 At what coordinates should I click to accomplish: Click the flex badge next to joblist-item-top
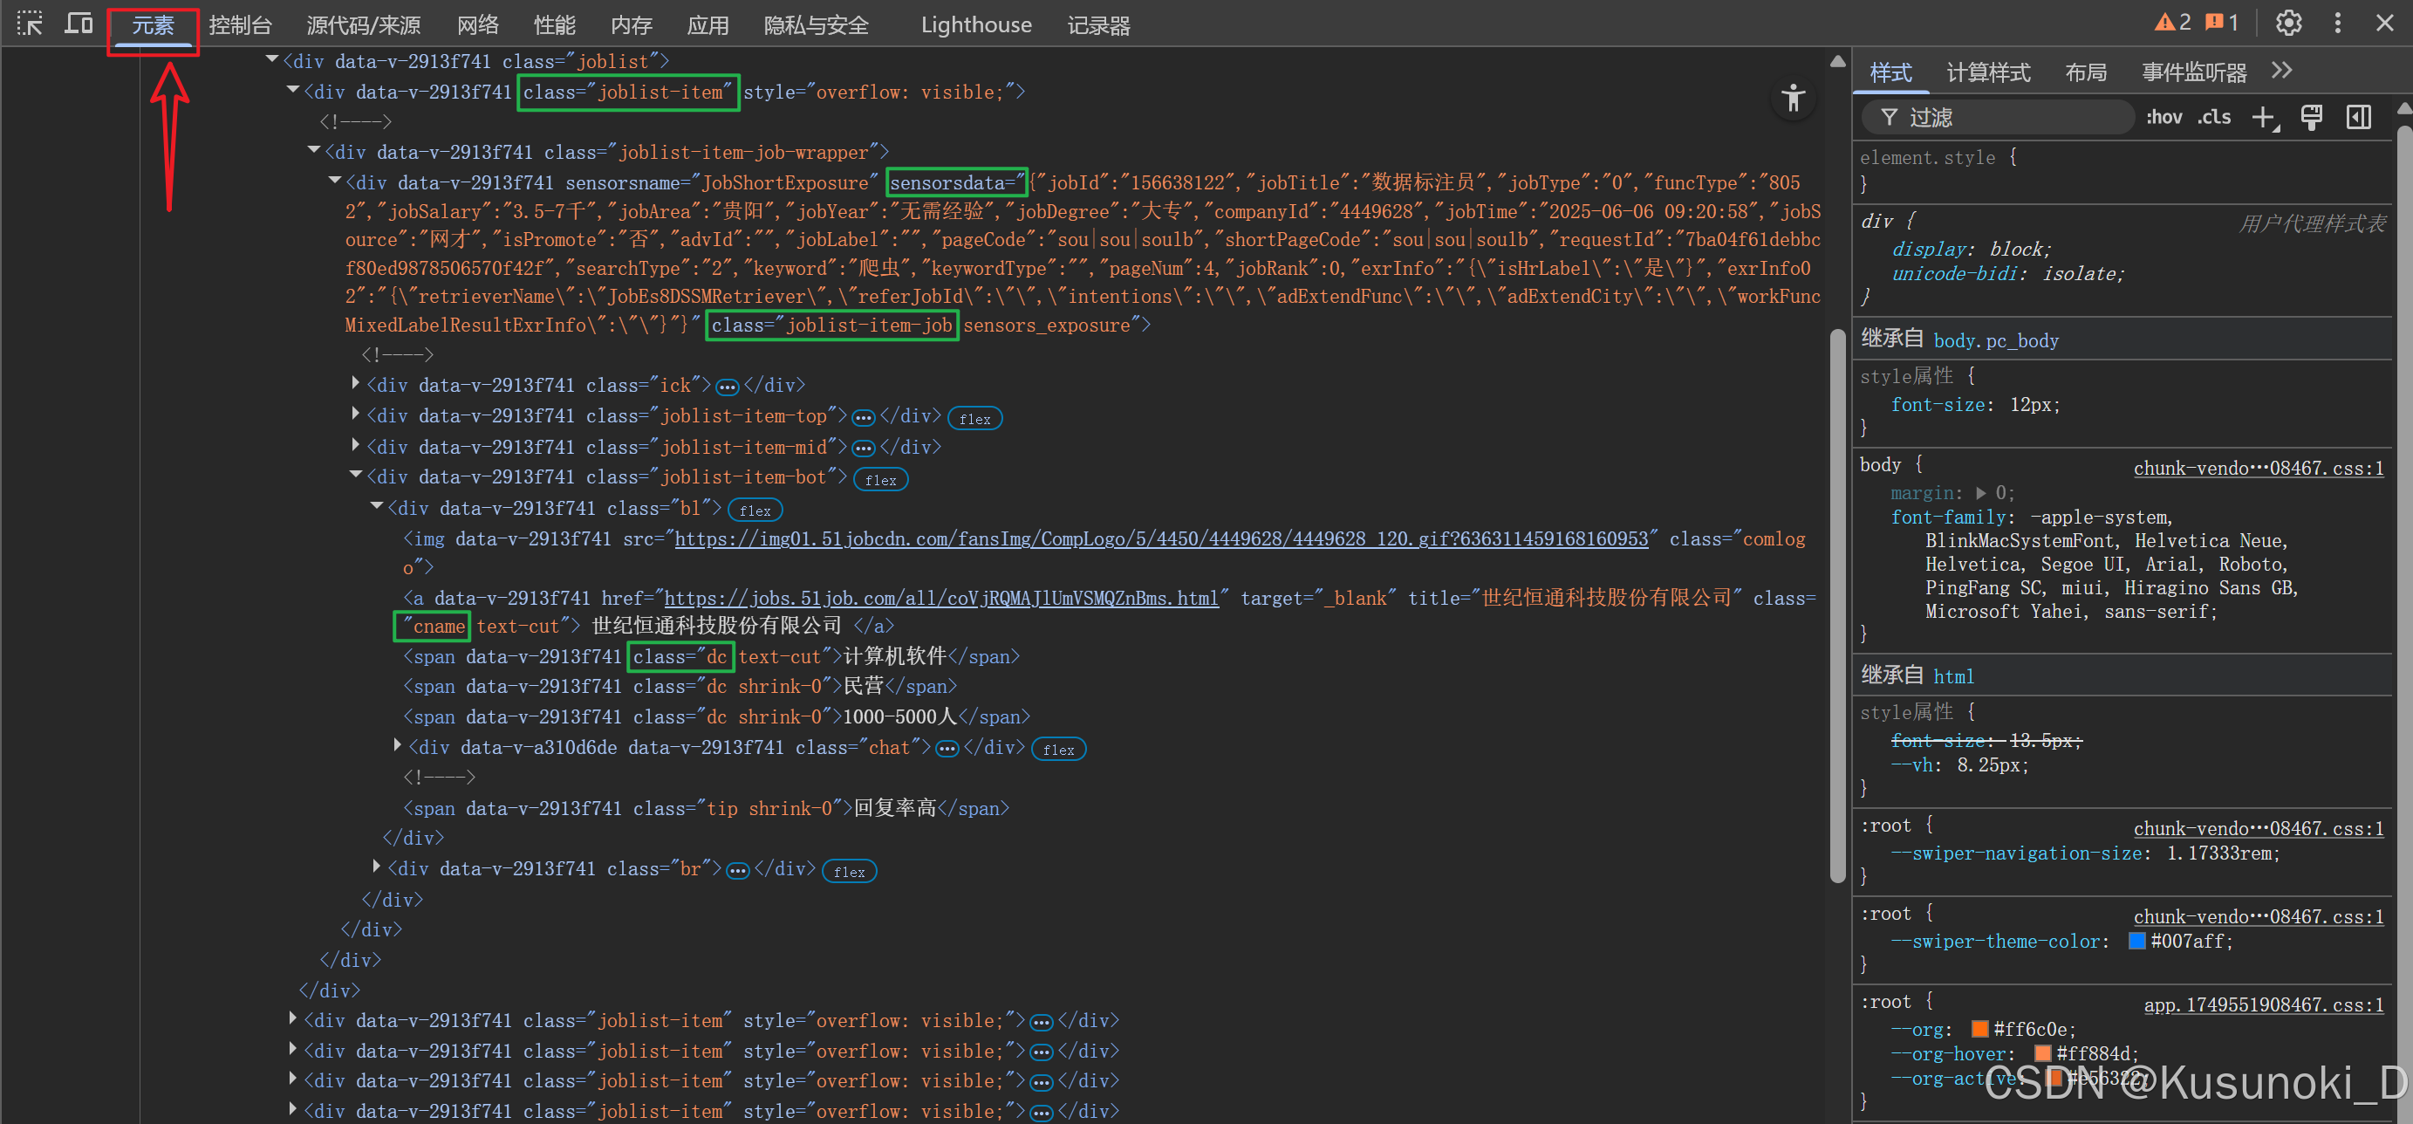[974, 419]
